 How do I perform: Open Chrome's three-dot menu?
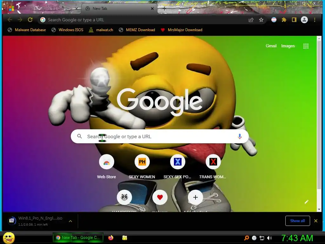click(315, 20)
